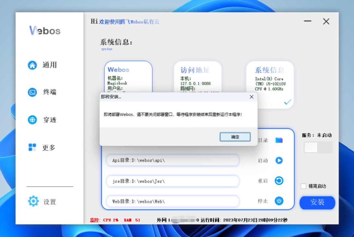Select the 更多 menu label

[x=49, y=148]
